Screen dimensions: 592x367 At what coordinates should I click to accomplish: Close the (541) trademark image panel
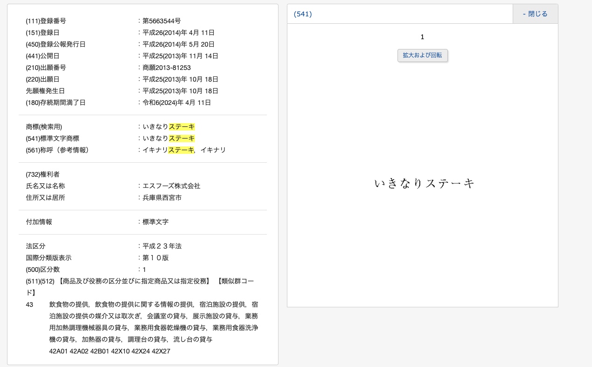535,14
